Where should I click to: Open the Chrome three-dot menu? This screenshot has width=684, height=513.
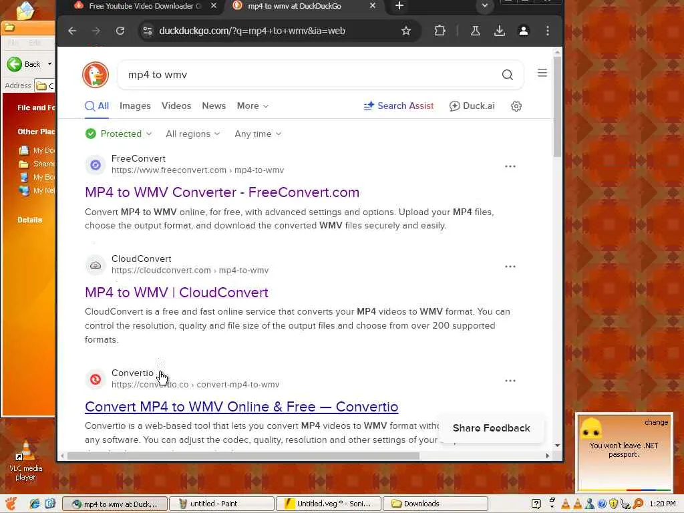click(548, 31)
